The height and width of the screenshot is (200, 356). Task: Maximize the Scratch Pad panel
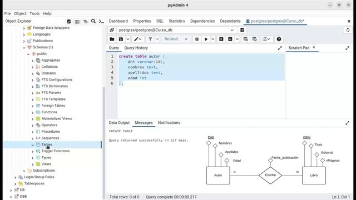347,48
